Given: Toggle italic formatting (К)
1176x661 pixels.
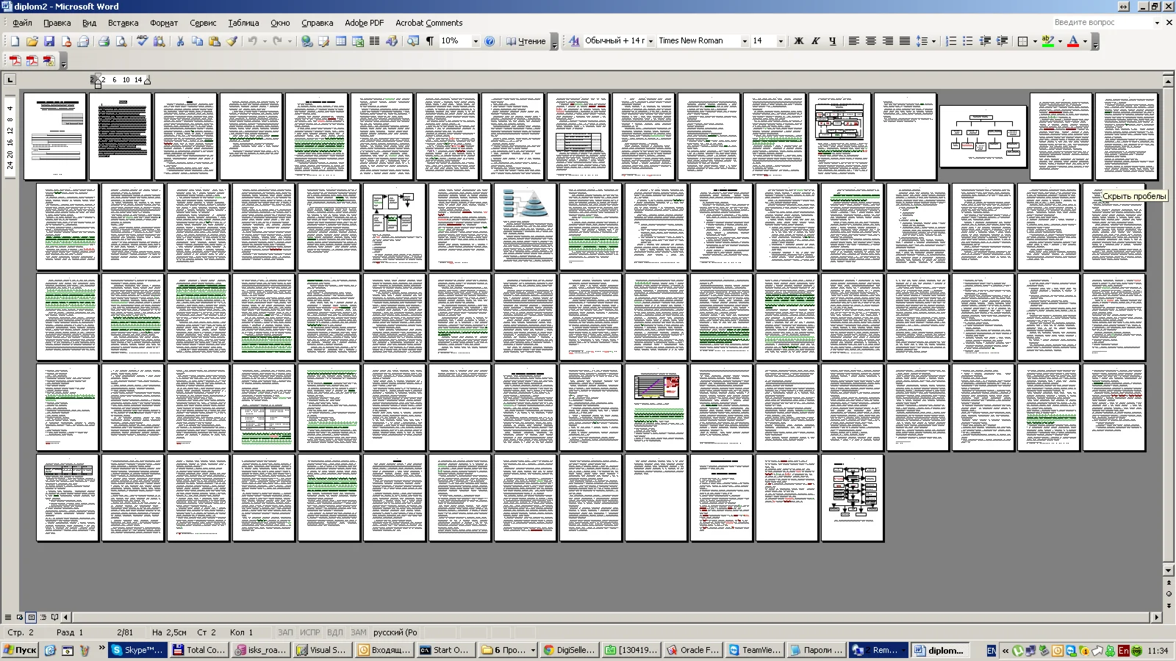Looking at the screenshot, I should [x=816, y=41].
